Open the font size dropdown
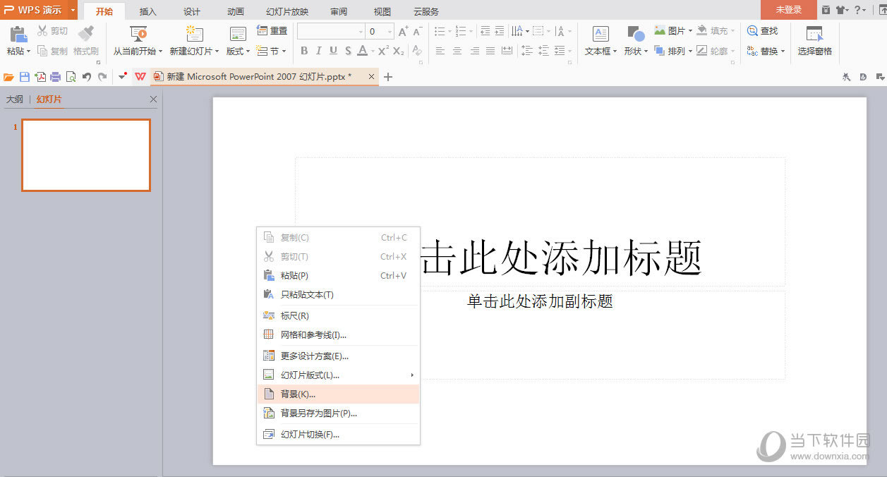Screen dimensions: 887x477 click(x=390, y=31)
